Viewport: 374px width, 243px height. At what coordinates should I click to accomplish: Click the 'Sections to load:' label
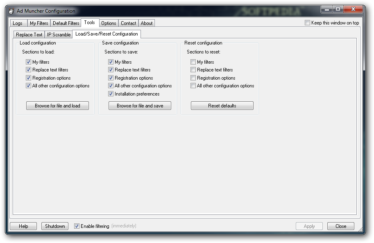pos(38,52)
